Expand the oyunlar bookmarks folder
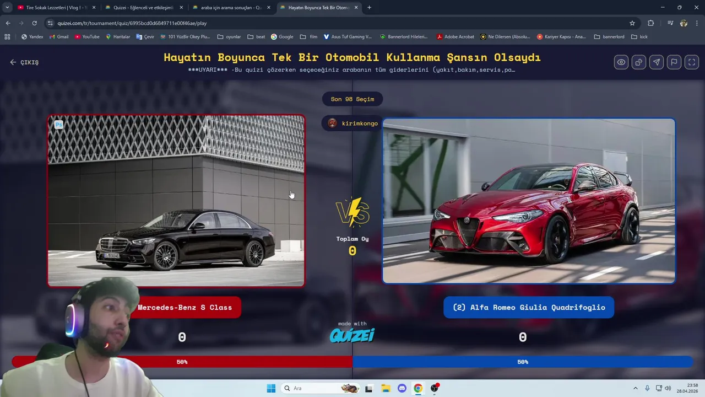Screen dimensions: 705x397 (x=229, y=36)
